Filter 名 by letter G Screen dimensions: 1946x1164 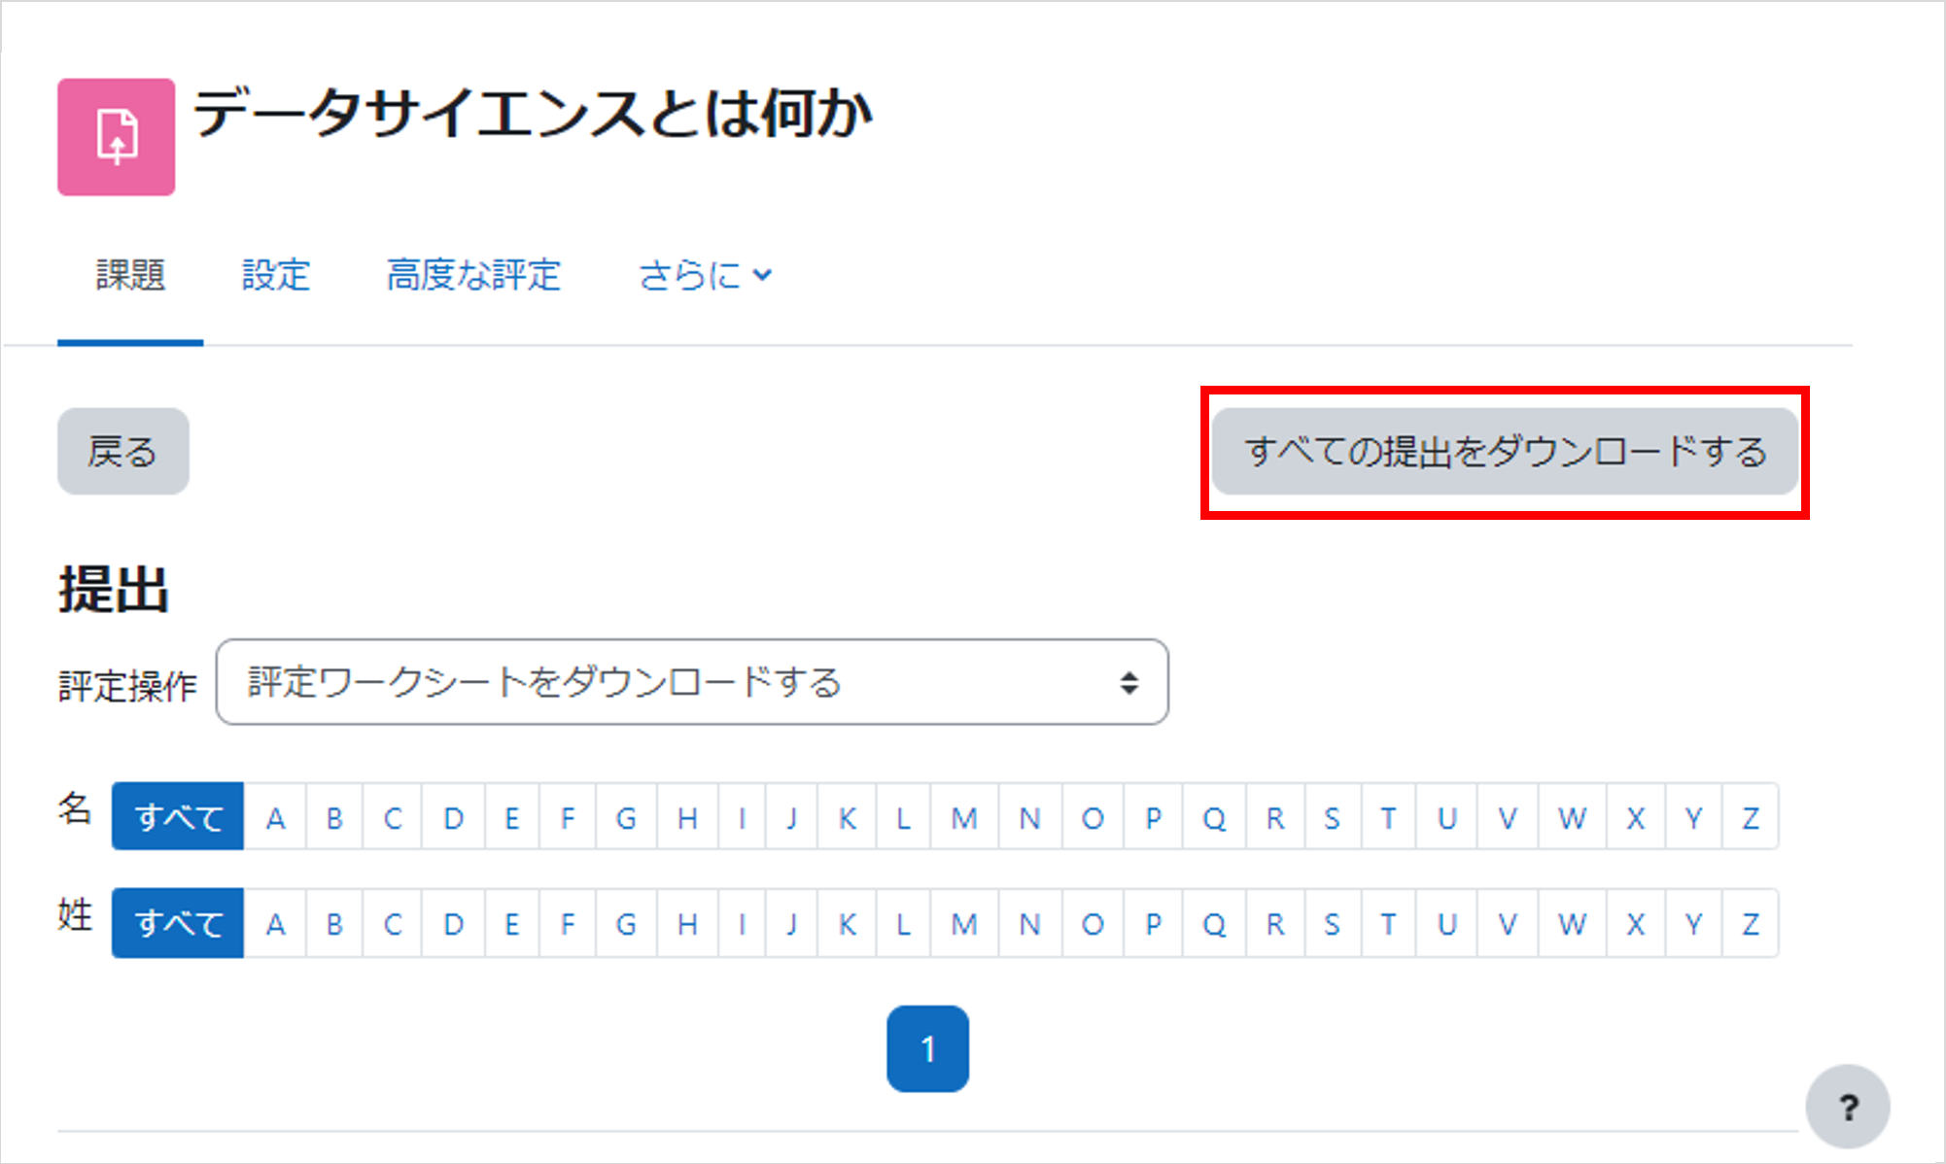click(626, 816)
